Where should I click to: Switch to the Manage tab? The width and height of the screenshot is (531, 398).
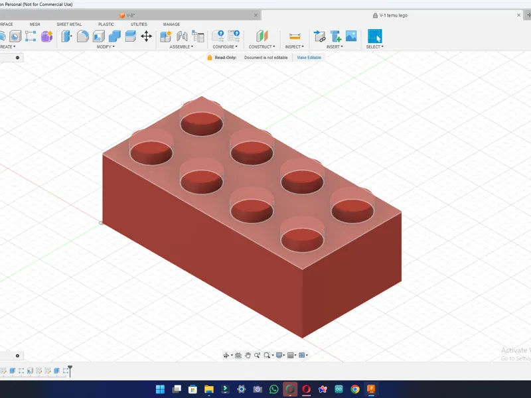(171, 25)
